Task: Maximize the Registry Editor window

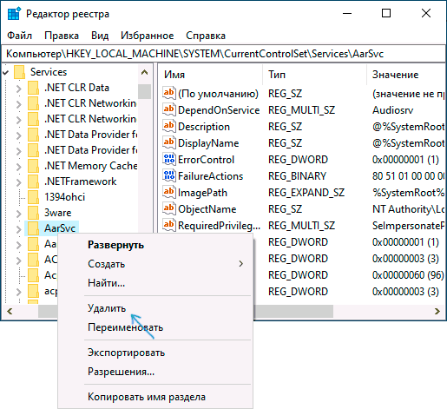Action: pos(386,13)
